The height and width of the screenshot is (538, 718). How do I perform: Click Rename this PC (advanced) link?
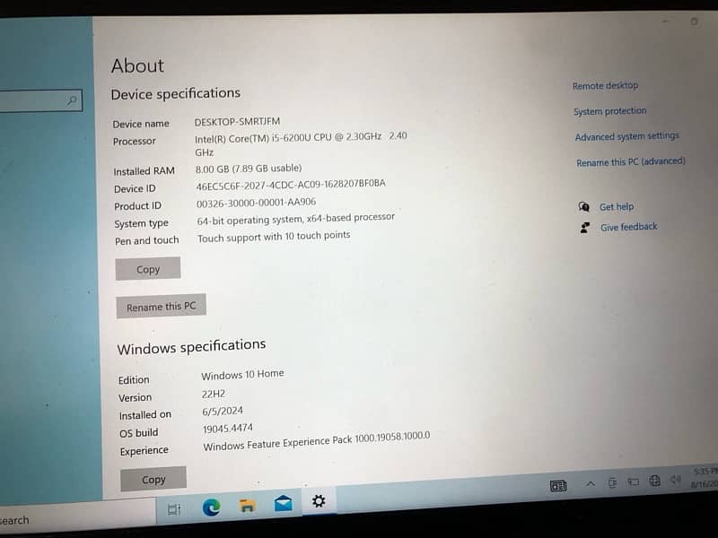[630, 162]
